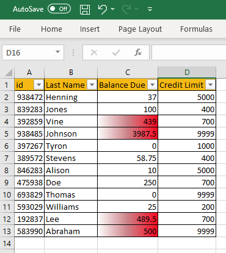Open the Last Name filter dropdown
This screenshot has height=253, width=226.
click(x=92, y=85)
